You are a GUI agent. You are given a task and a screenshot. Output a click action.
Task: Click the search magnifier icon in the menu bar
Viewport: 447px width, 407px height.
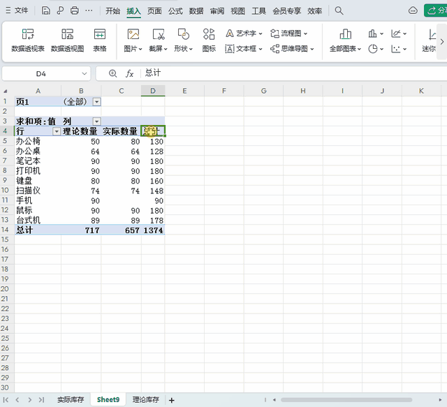click(x=339, y=10)
